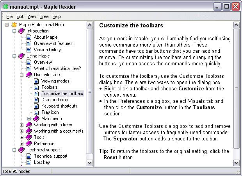Click the page icon beside Tray icon
Viewport: 242px width, 176px height.
[x=36, y=112]
